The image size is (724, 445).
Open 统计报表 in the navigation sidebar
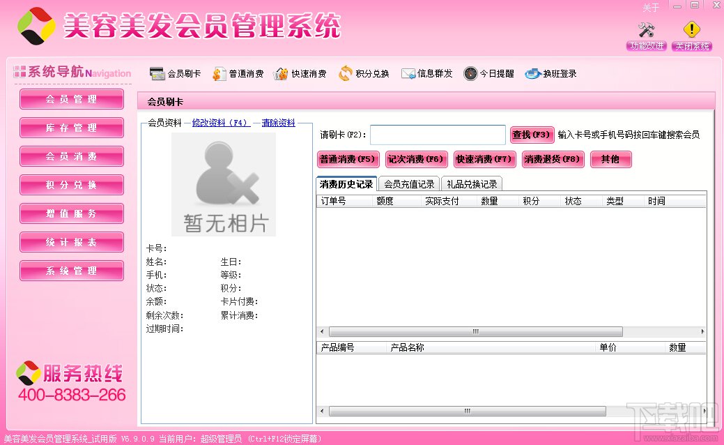[x=72, y=243]
